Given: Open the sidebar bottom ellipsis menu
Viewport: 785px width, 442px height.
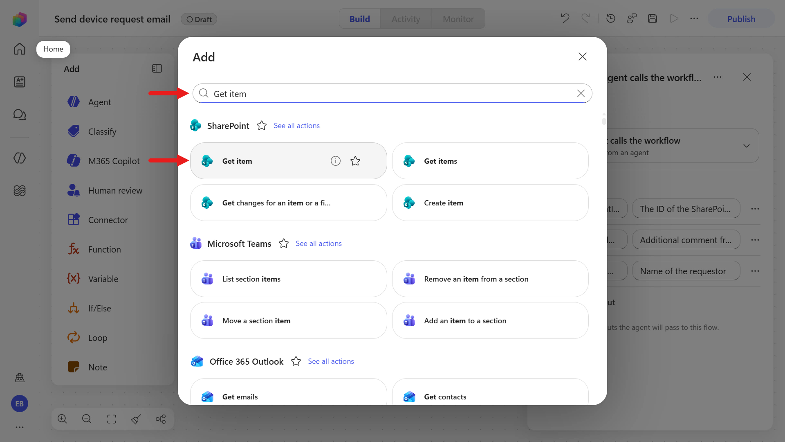Looking at the screenshot, I should pos(20,427).
